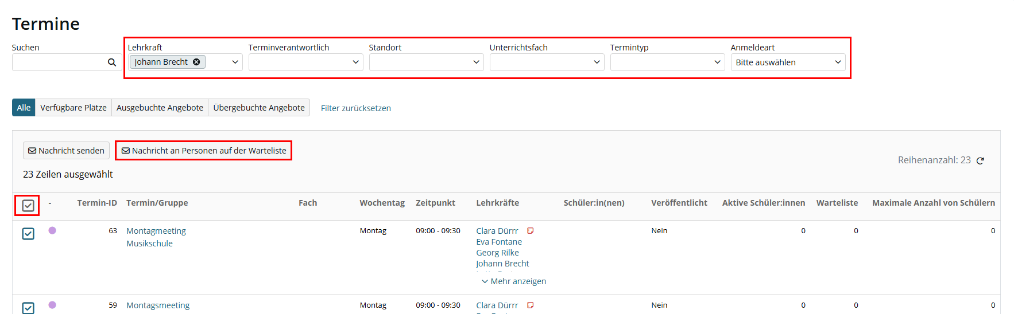This screenshot has height=314, width=1014.
Task: Open the Anmeldeart dropdown showing Bitte auswählen
Action: click(788, 62)
